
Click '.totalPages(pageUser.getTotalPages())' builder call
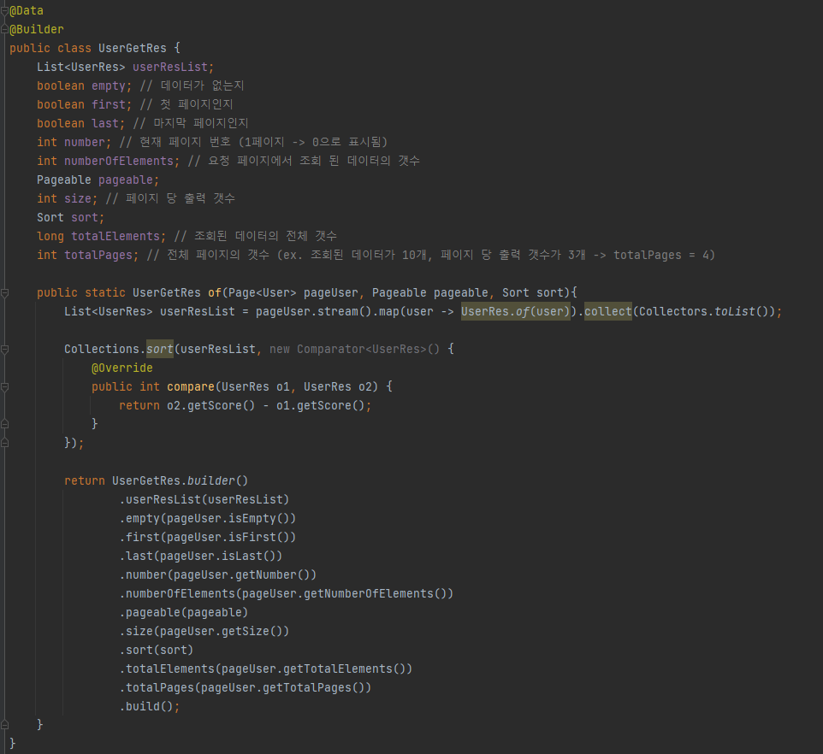pos(246,688)
